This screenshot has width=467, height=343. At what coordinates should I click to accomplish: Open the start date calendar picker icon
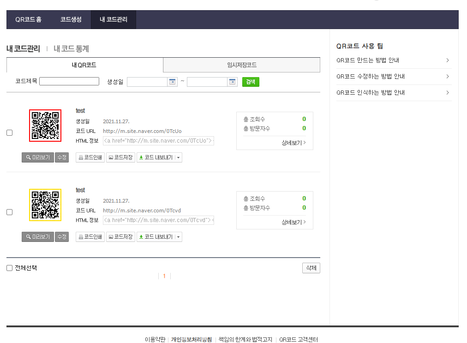click(x=173, y=82)
